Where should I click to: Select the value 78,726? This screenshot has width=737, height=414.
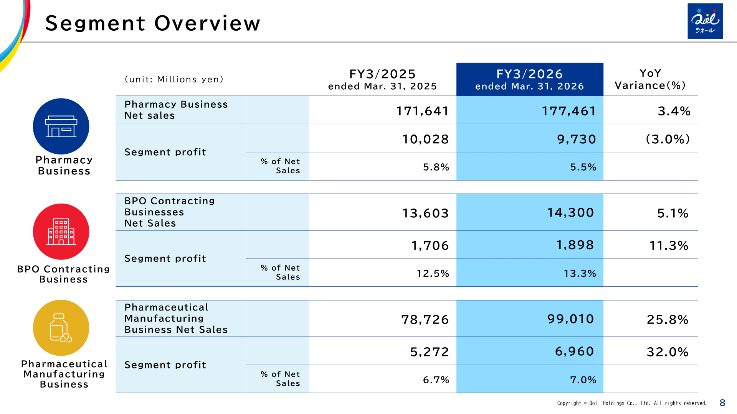(x=425, y=320)
